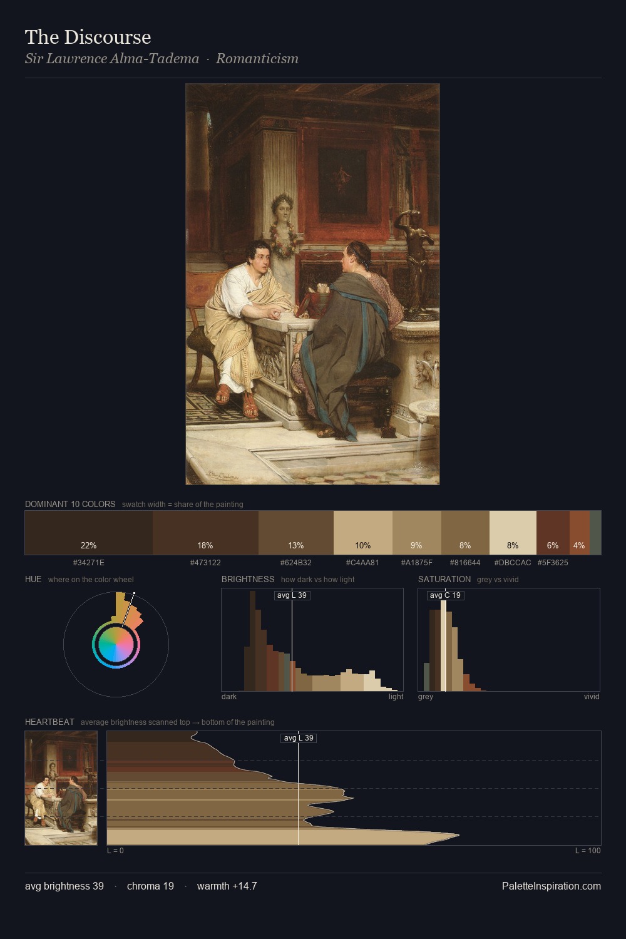Click the 'dark' axis label under Brightness
The width and height of the screenshot is (626, 939).
229,697
